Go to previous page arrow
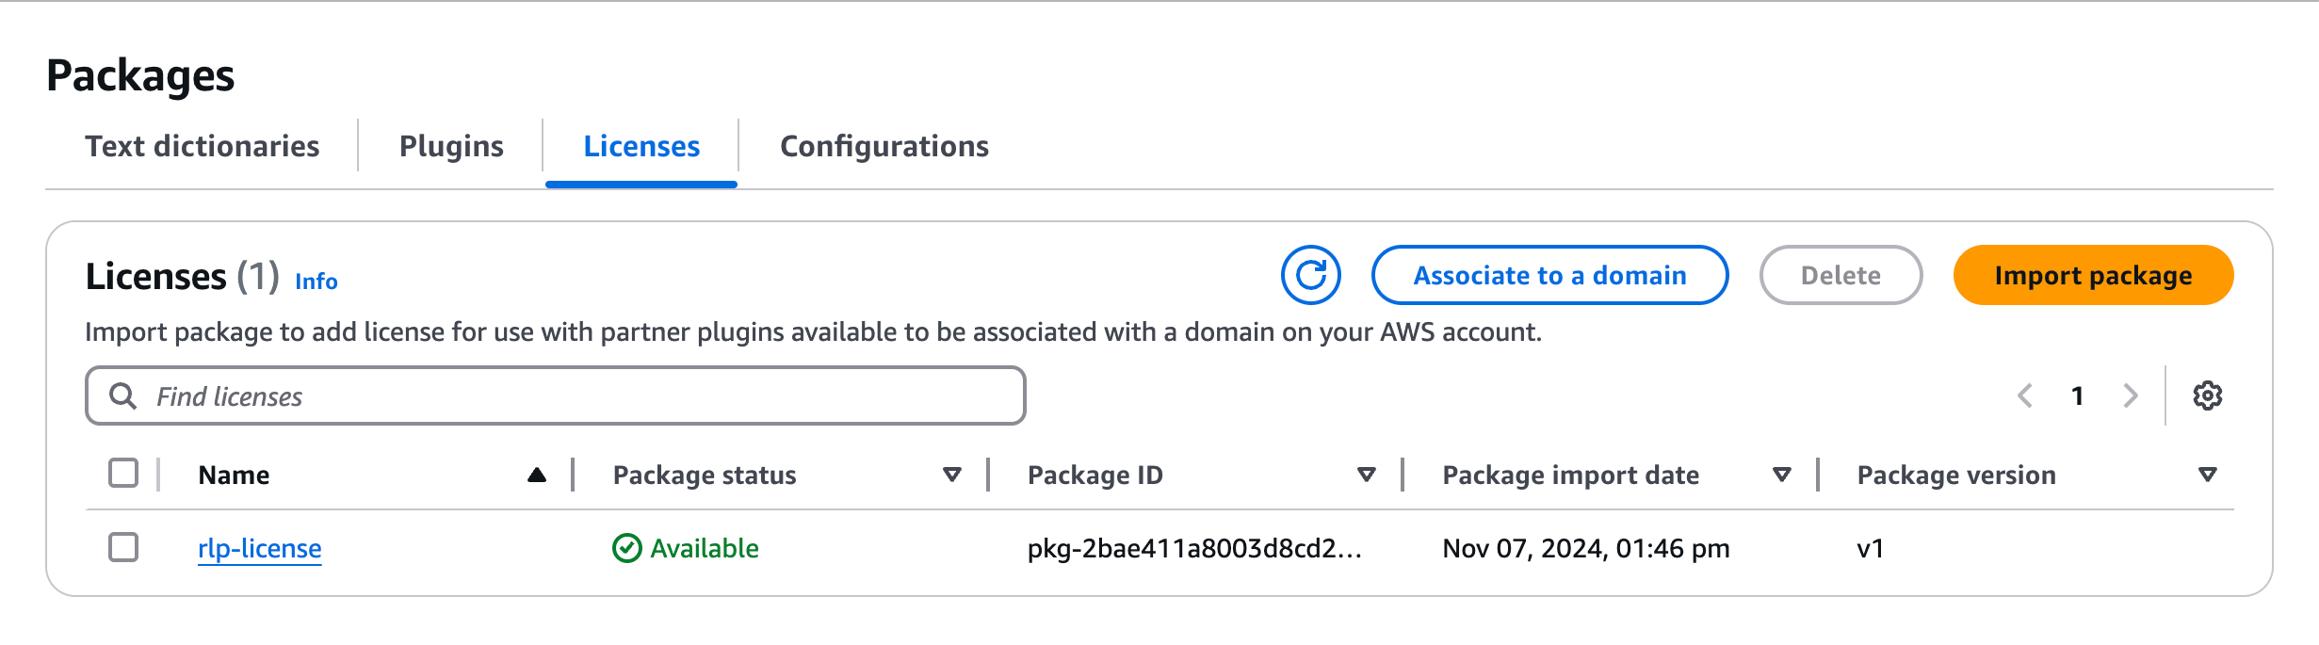 coord(2025,395)
